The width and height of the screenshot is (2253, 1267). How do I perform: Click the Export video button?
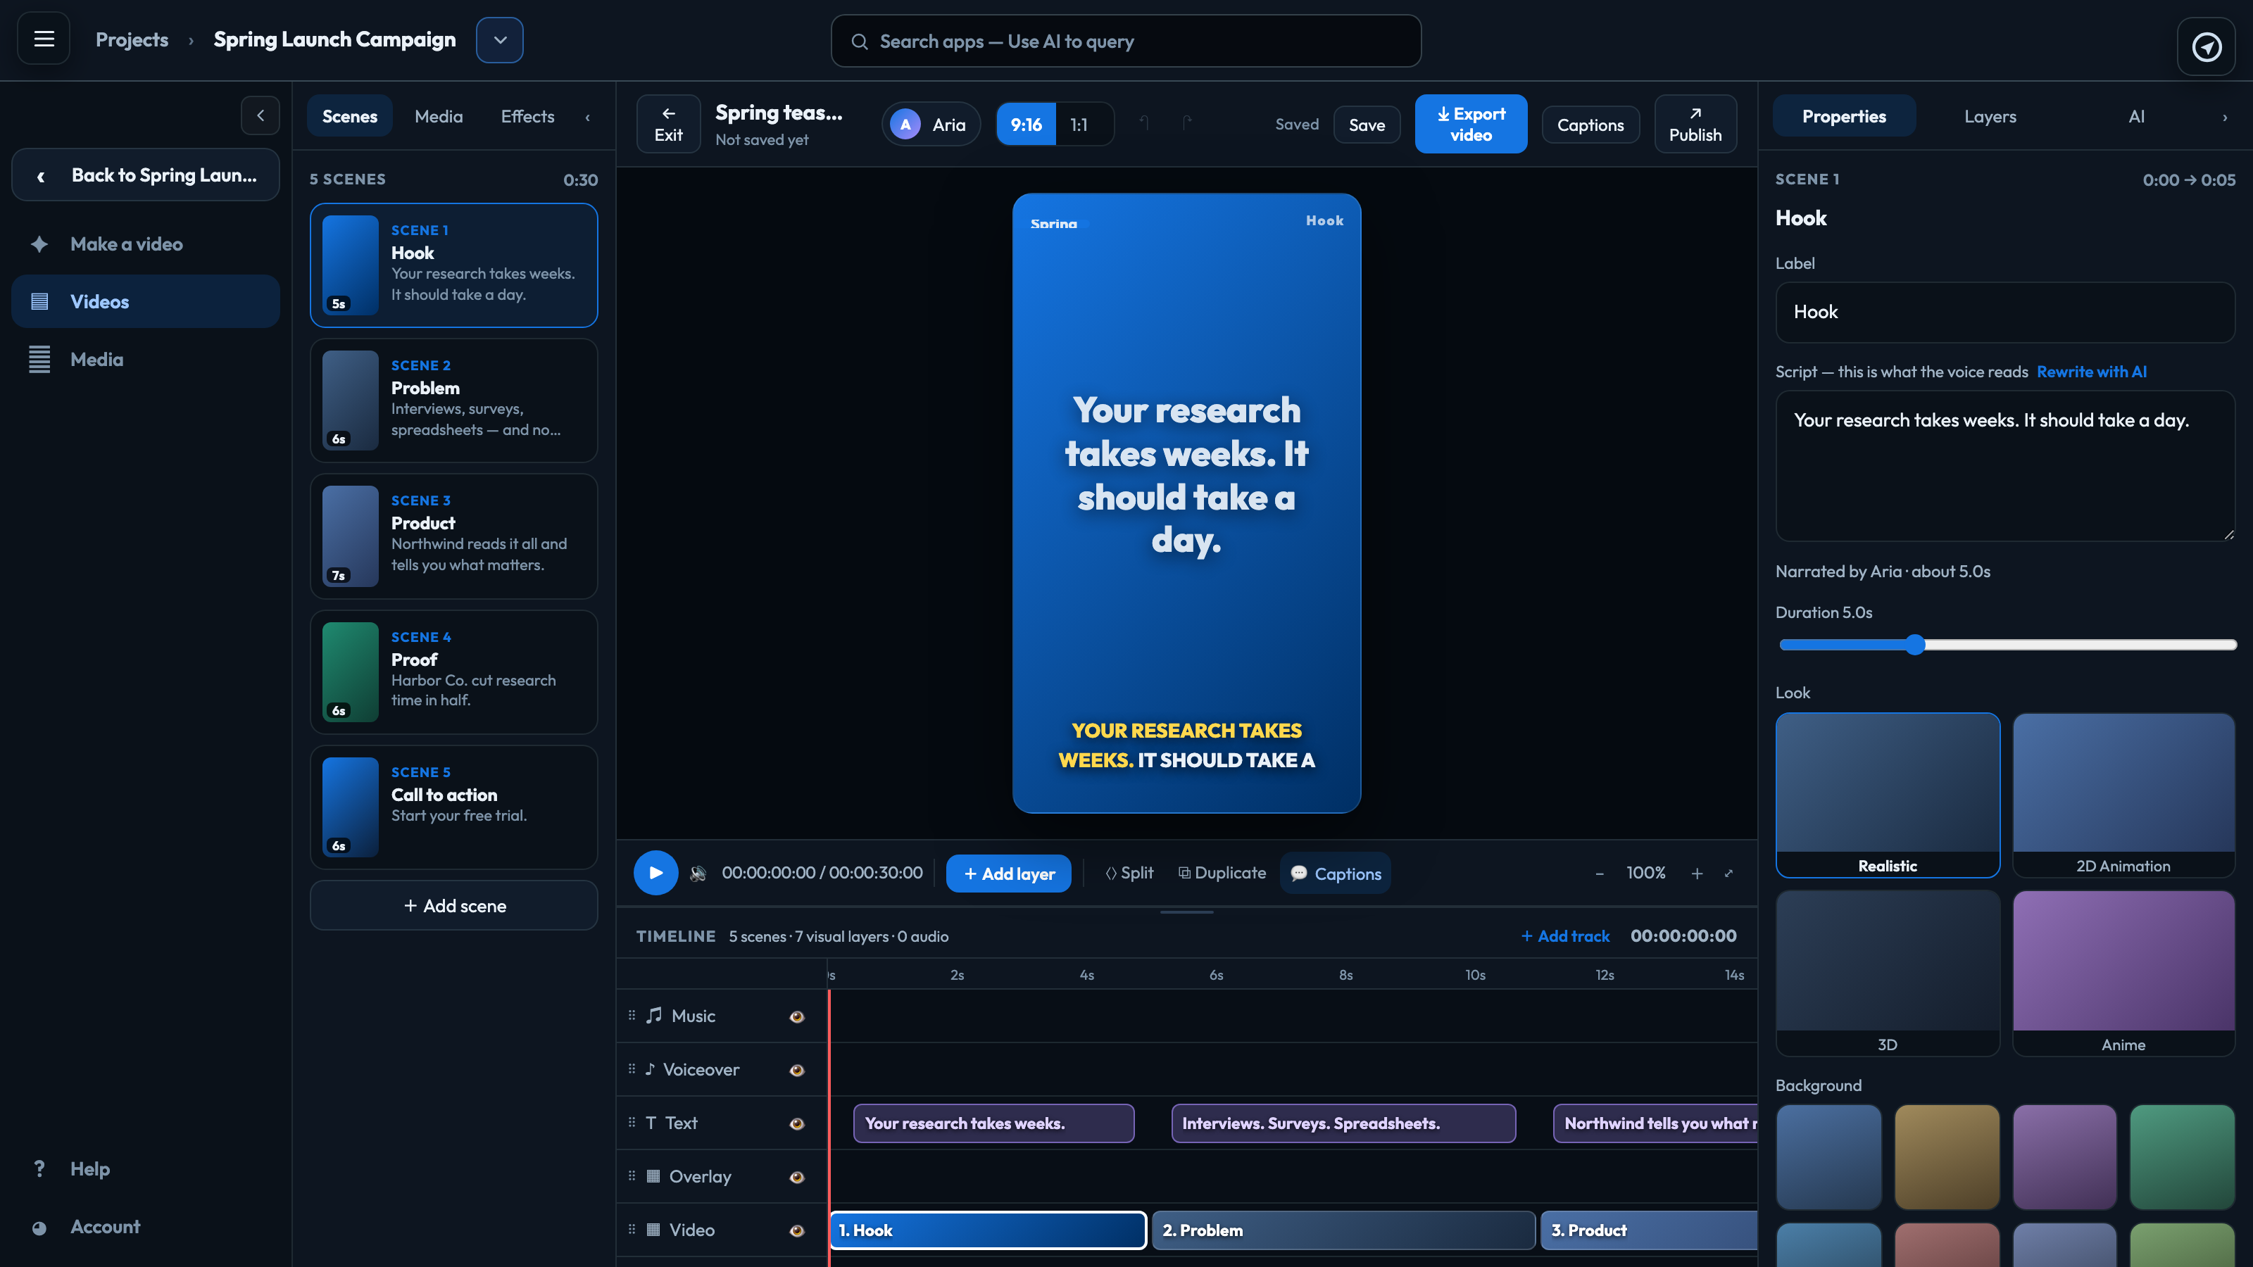1471,124
